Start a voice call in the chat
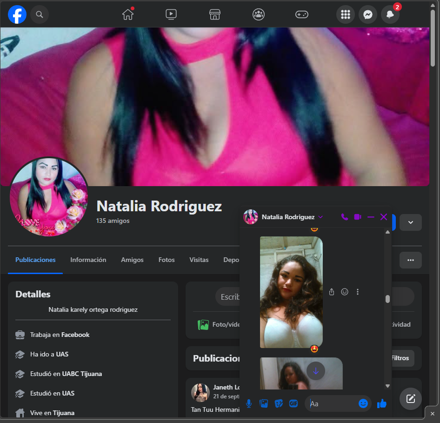The image size is (440, 423). coord(344,217)
